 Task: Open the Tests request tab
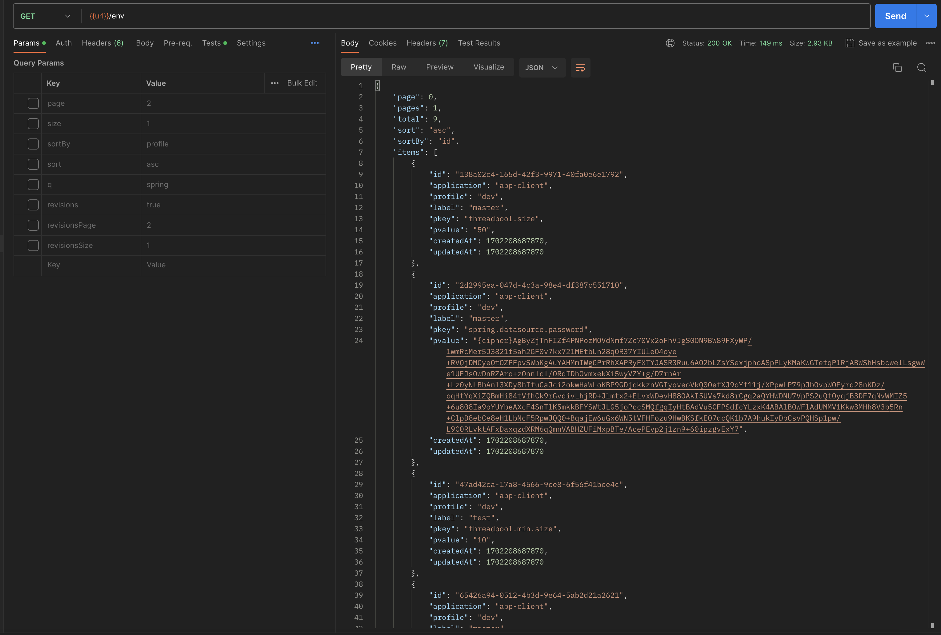[x=211, y=43]
